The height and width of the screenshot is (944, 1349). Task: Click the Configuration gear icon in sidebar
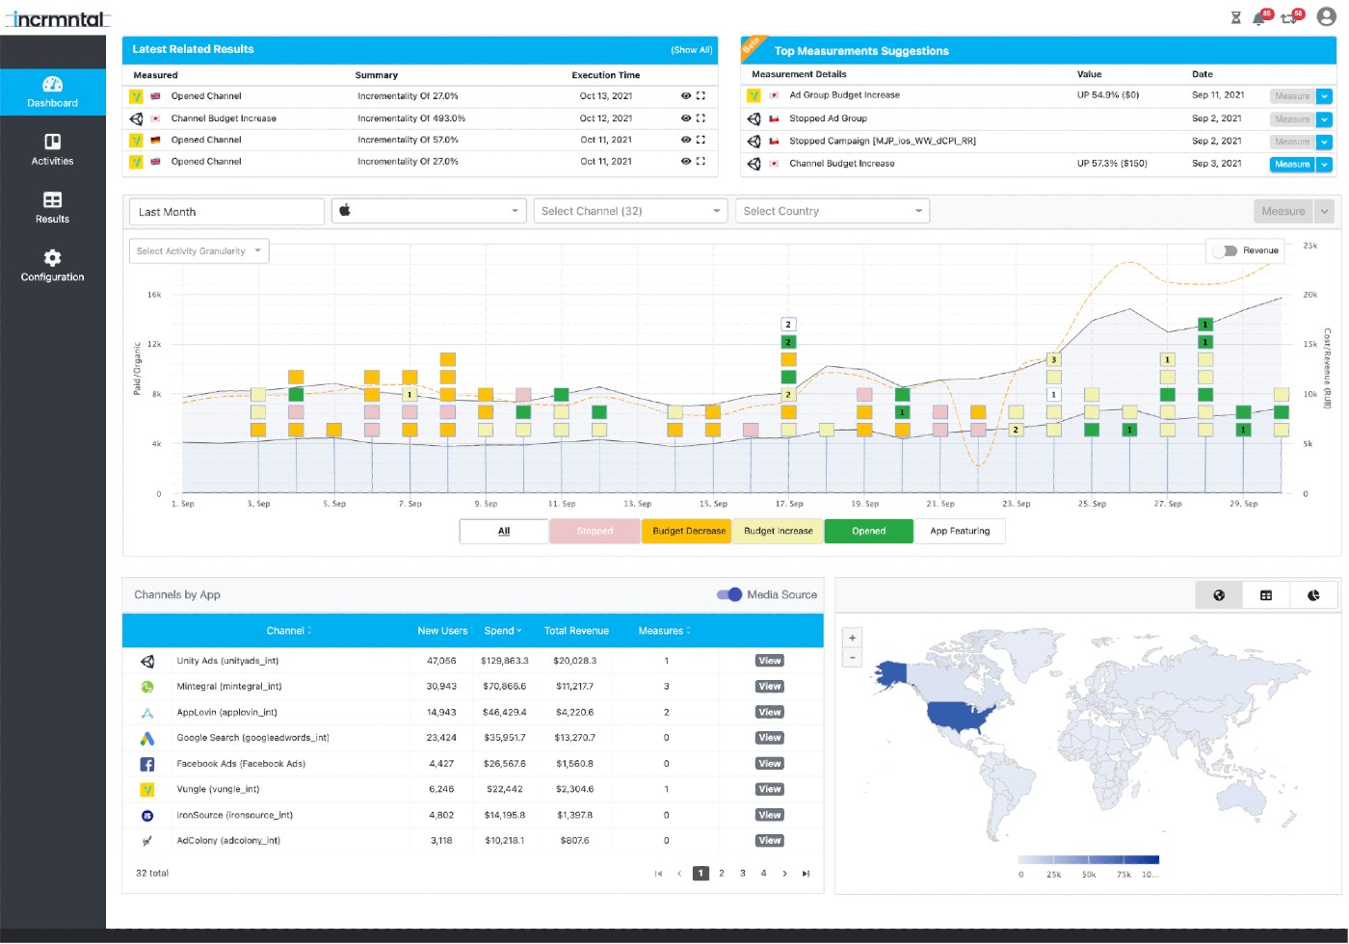point(53,257)
